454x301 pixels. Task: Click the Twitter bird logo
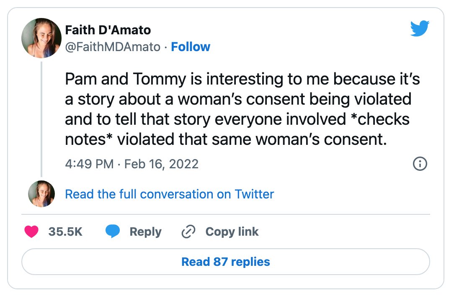pyautogui.click(x=420, y=28)
